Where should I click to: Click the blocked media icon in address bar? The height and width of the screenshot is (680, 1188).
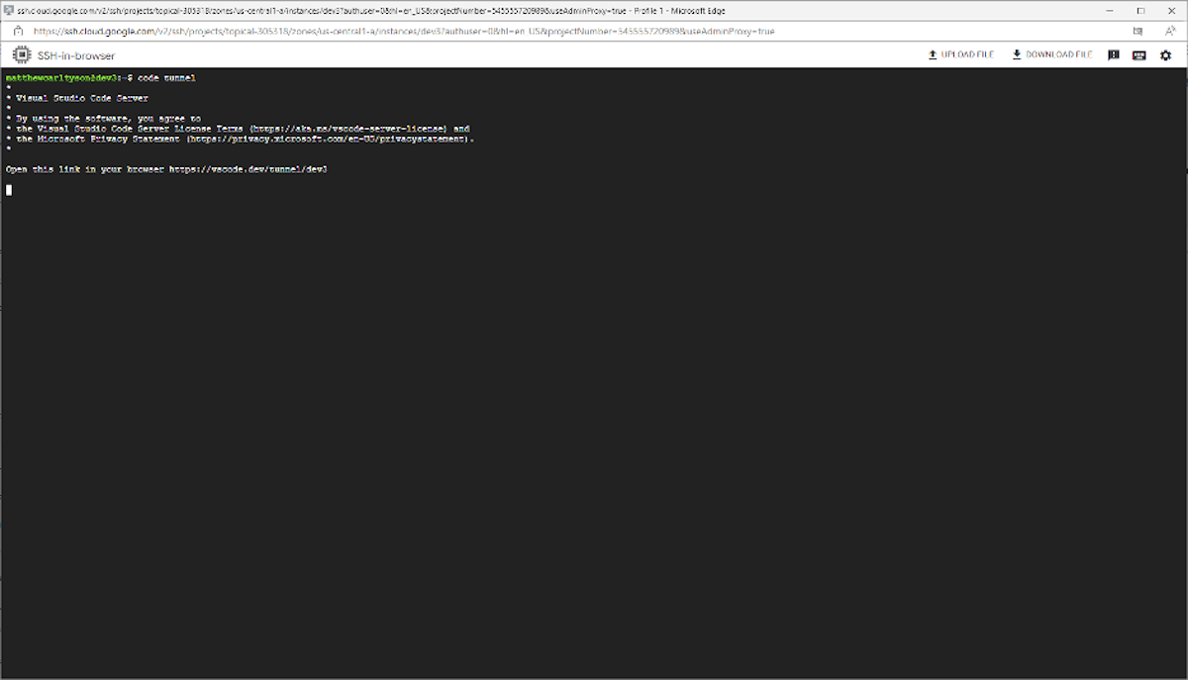[1138, 31]
